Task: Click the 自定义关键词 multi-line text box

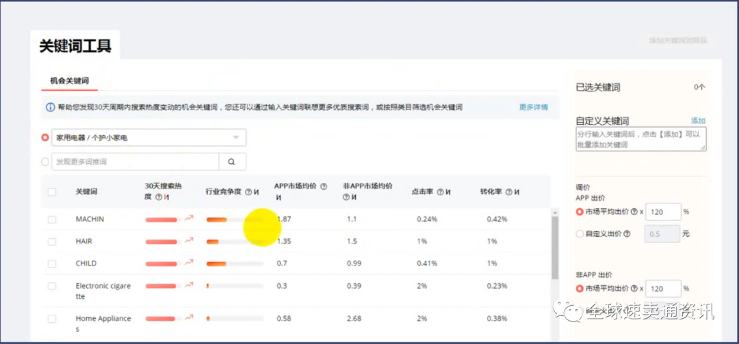Action: (640, 139)
